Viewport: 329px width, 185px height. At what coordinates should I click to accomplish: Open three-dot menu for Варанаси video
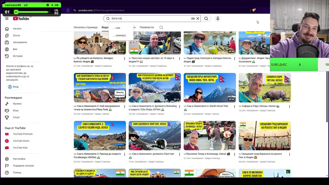[289, 154]
